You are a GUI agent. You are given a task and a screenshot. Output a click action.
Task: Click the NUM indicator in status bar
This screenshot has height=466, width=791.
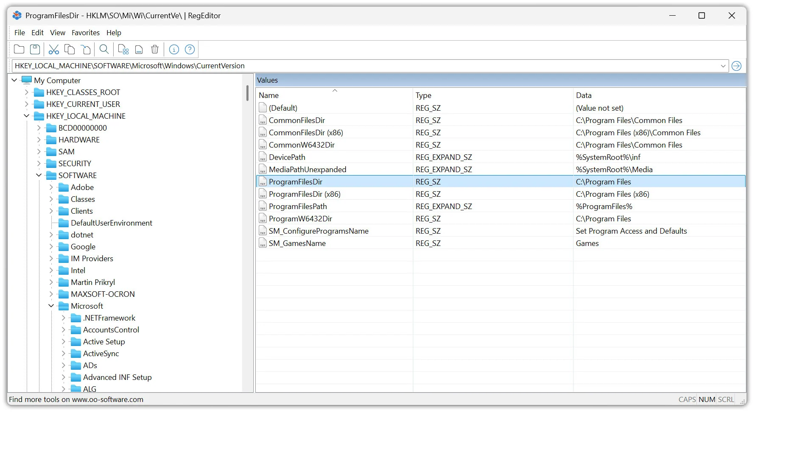click(707, 399)
